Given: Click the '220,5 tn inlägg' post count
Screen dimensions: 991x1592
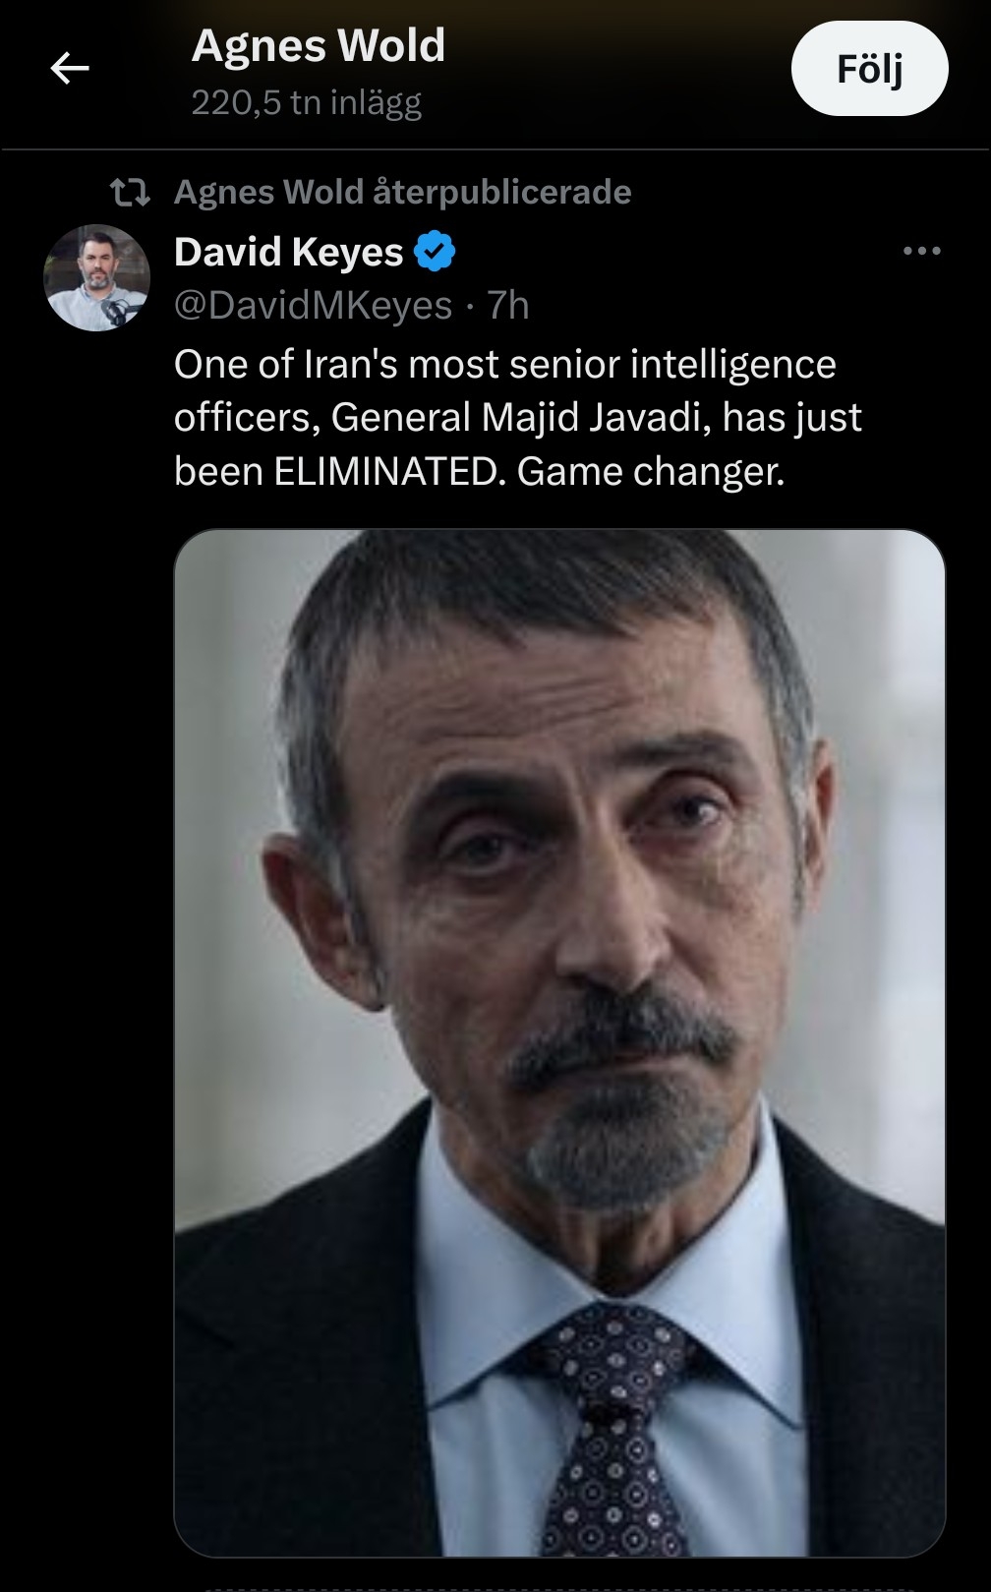Looking at the screenshot, I should [306, 102].
